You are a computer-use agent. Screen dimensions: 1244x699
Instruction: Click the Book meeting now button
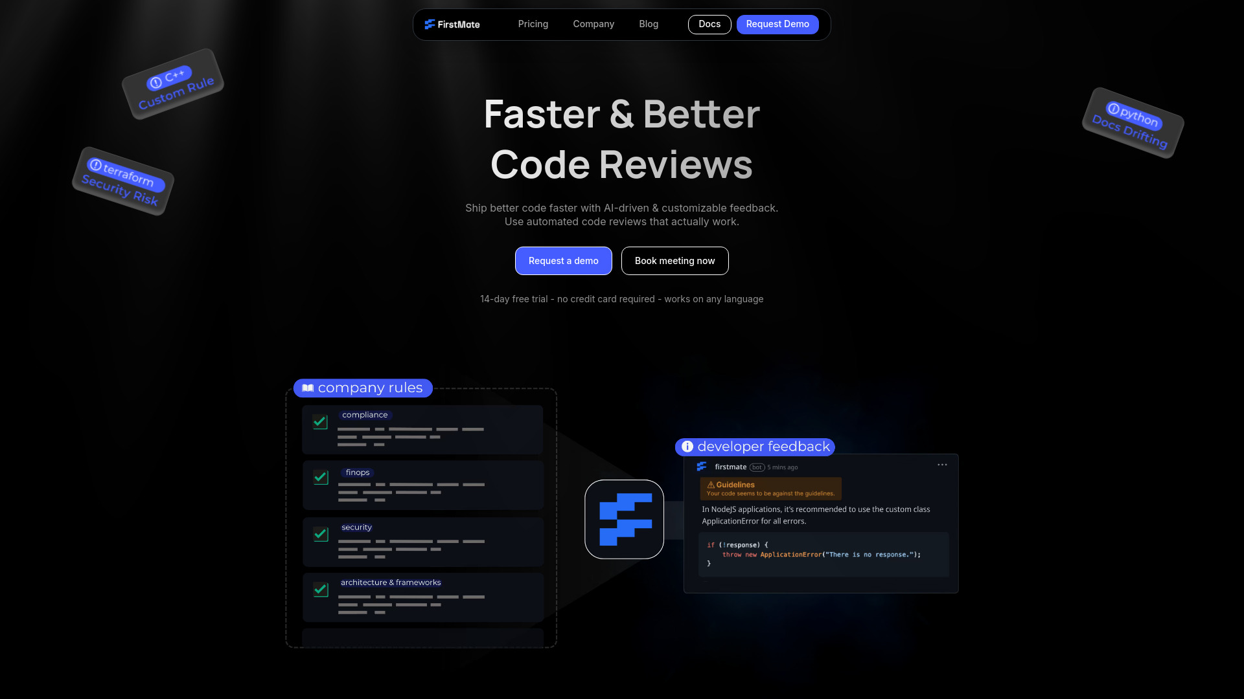pos(674,260)
